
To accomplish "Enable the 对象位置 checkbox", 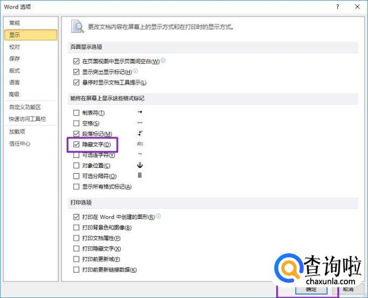I will pyautogui.click(x=76, y=166).
